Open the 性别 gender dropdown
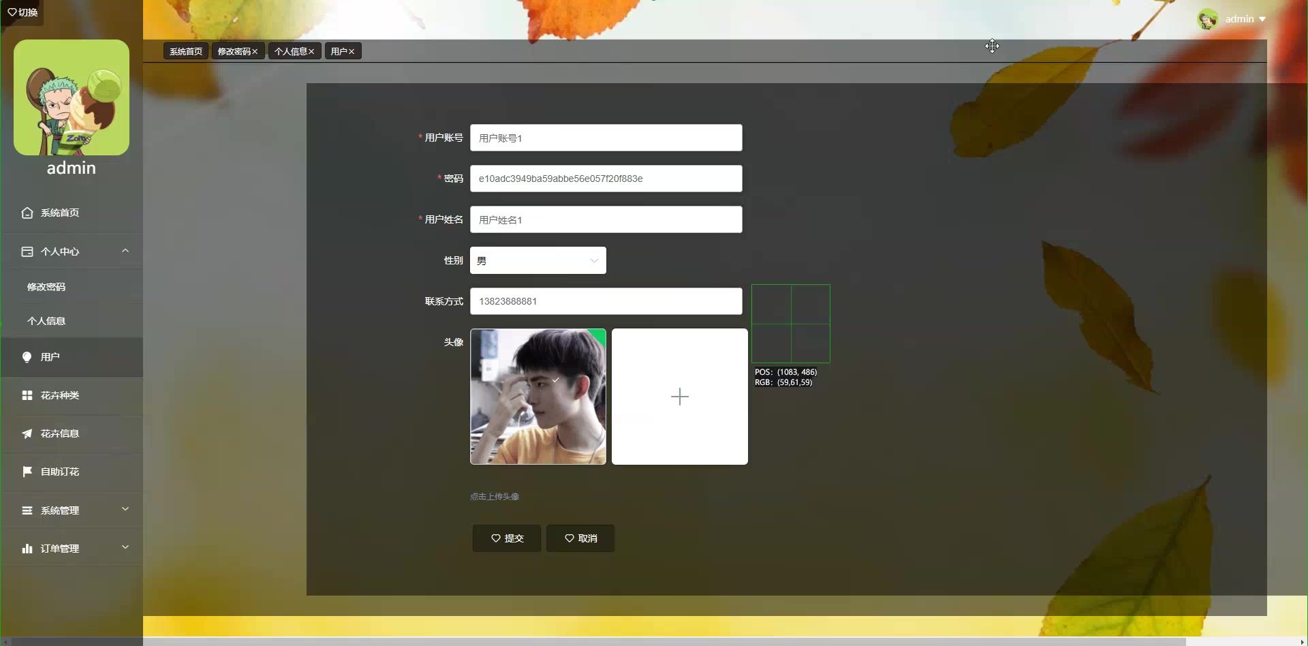The image size is (1308, 646). 538,260
